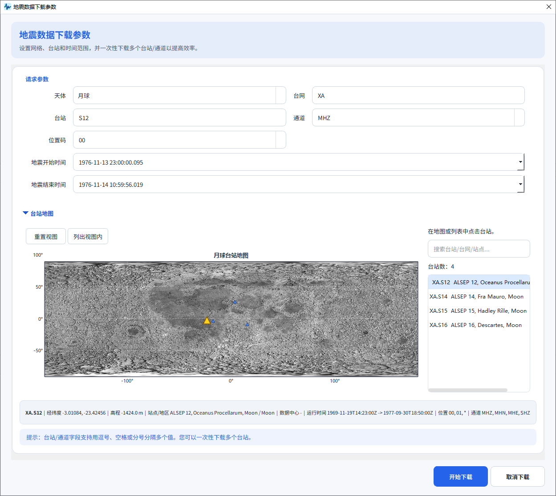
Task: Collapse the 台站地图 section
Action: [x=25, y=214]
